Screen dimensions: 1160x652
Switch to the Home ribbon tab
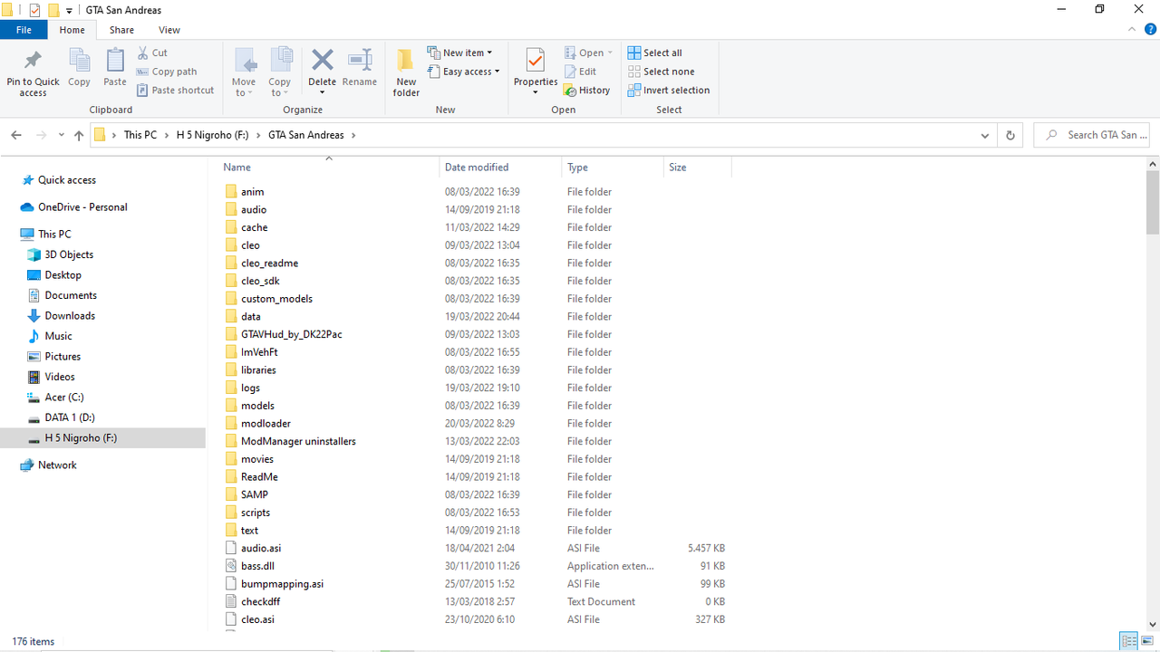72,30
